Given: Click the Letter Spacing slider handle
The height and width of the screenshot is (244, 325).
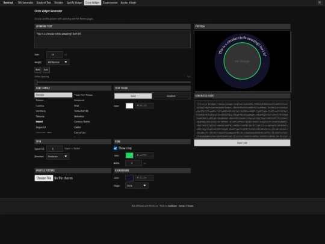Looking at the screenshot, I should pos(36,82).
